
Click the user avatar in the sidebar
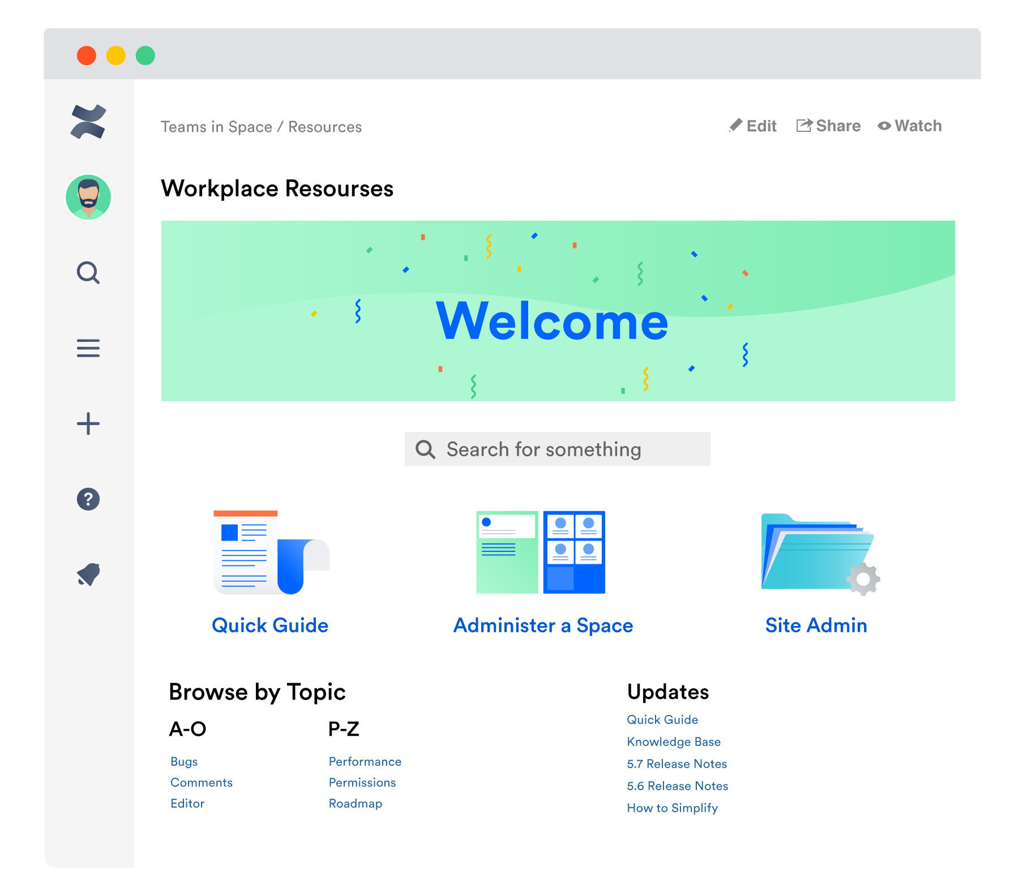pyautogui.click(x=88, y=197)
